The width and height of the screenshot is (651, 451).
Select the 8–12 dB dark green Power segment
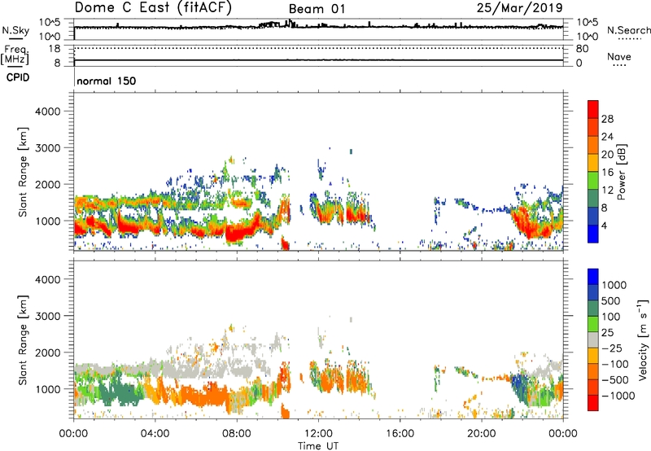tap(593, 198)
